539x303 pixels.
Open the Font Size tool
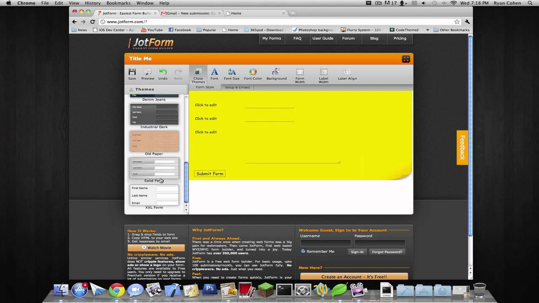coord(232,74)
